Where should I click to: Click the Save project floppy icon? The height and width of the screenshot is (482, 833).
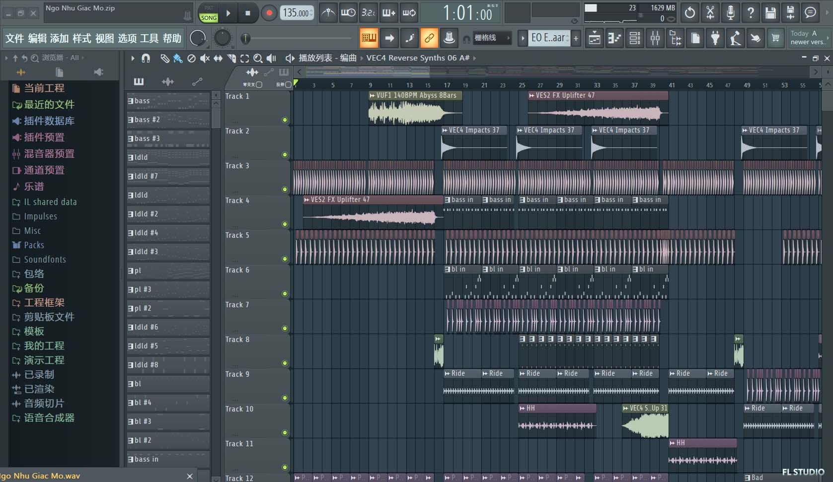770,12
